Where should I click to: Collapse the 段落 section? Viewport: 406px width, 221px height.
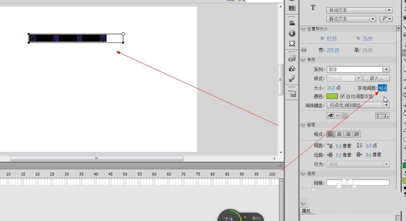(x=303, y=125)
